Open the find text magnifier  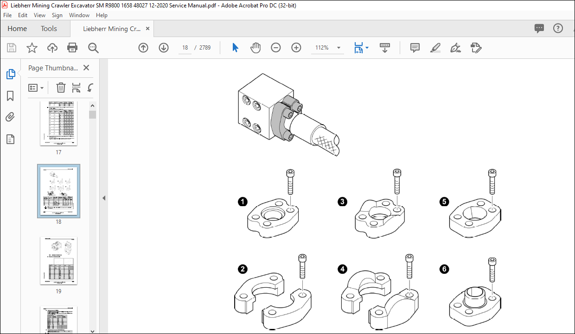[94, 48]
